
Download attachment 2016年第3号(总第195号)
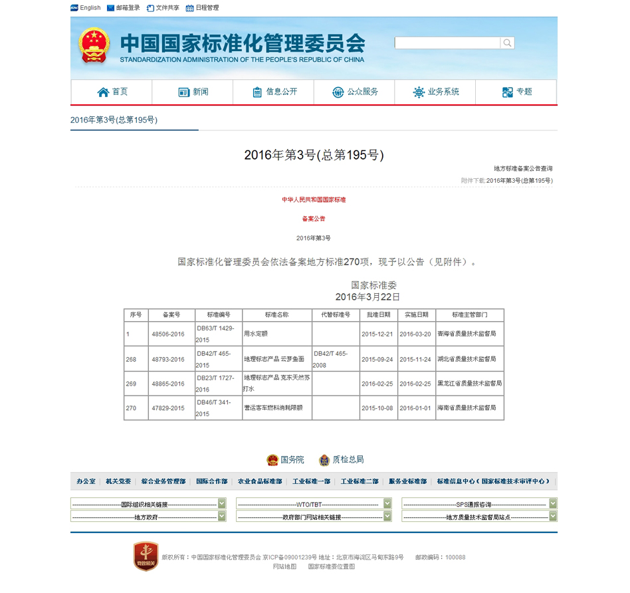(x=520, y=181)
